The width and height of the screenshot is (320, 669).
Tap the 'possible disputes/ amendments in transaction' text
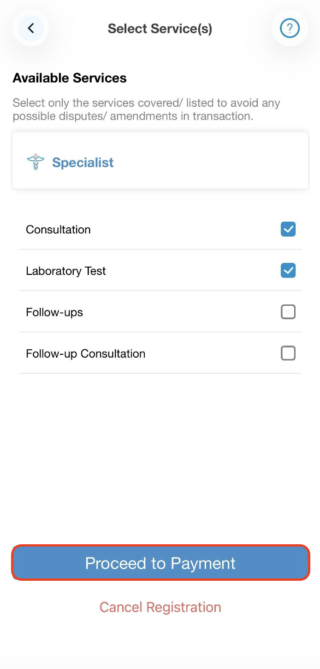click(133, 116)
